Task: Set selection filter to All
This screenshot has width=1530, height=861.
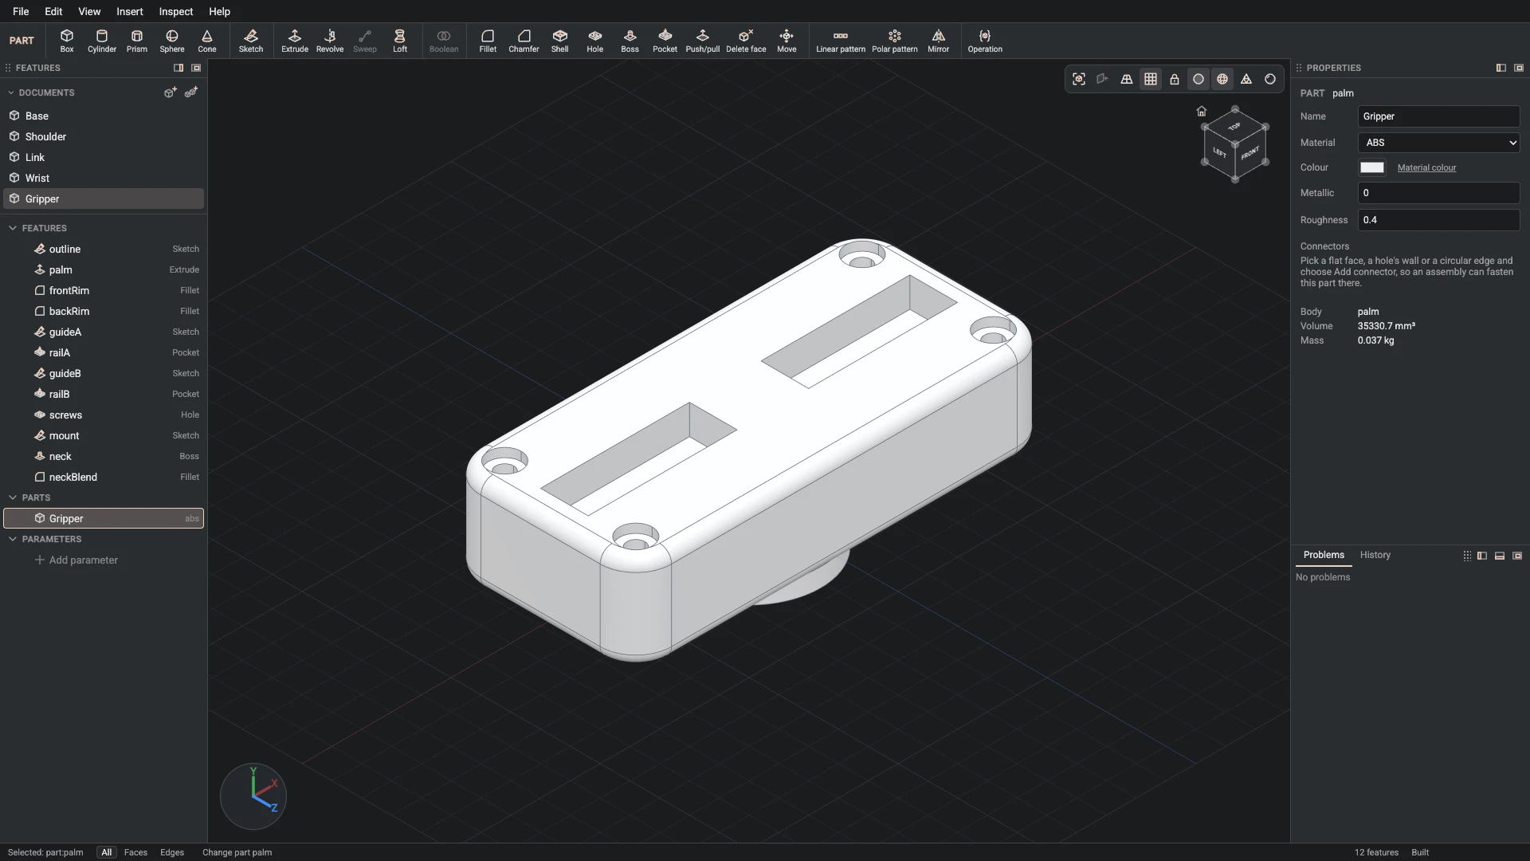Action: (x=106, y=852)
